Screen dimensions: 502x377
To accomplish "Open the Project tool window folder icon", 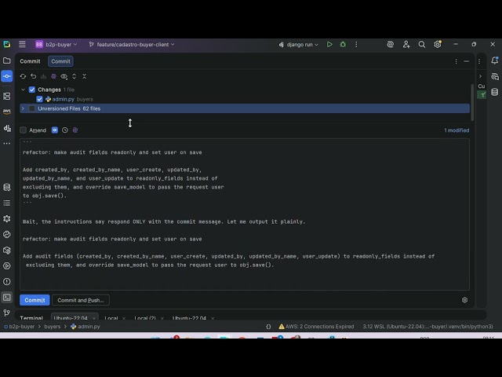I will (7, 60).
